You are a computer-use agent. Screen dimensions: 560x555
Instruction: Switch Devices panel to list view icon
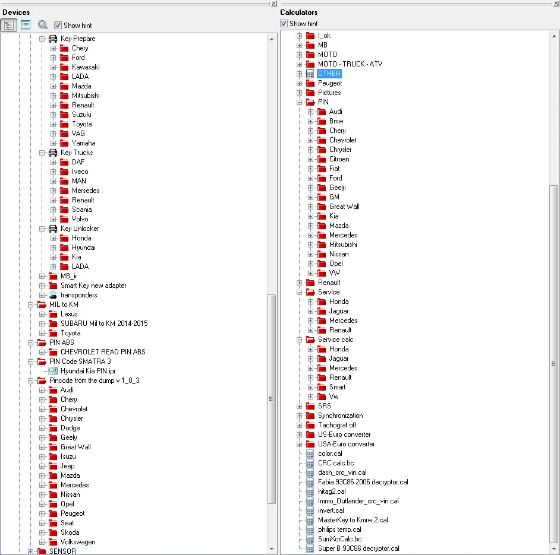coord(26,25)
